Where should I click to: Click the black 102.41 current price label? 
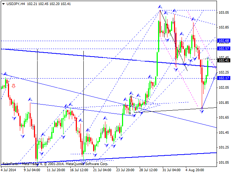[x=224, y=60]
